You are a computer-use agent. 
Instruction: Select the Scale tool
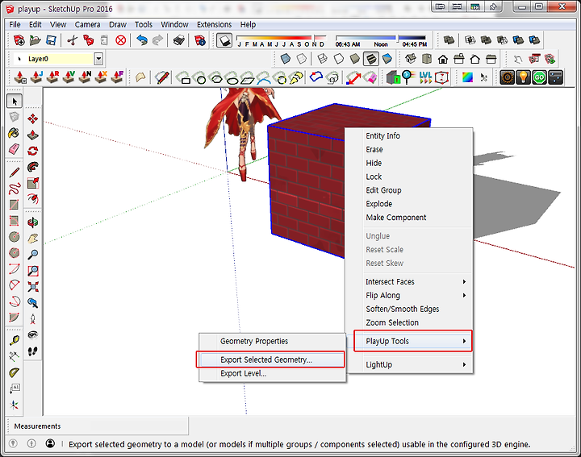click(32, 183)
